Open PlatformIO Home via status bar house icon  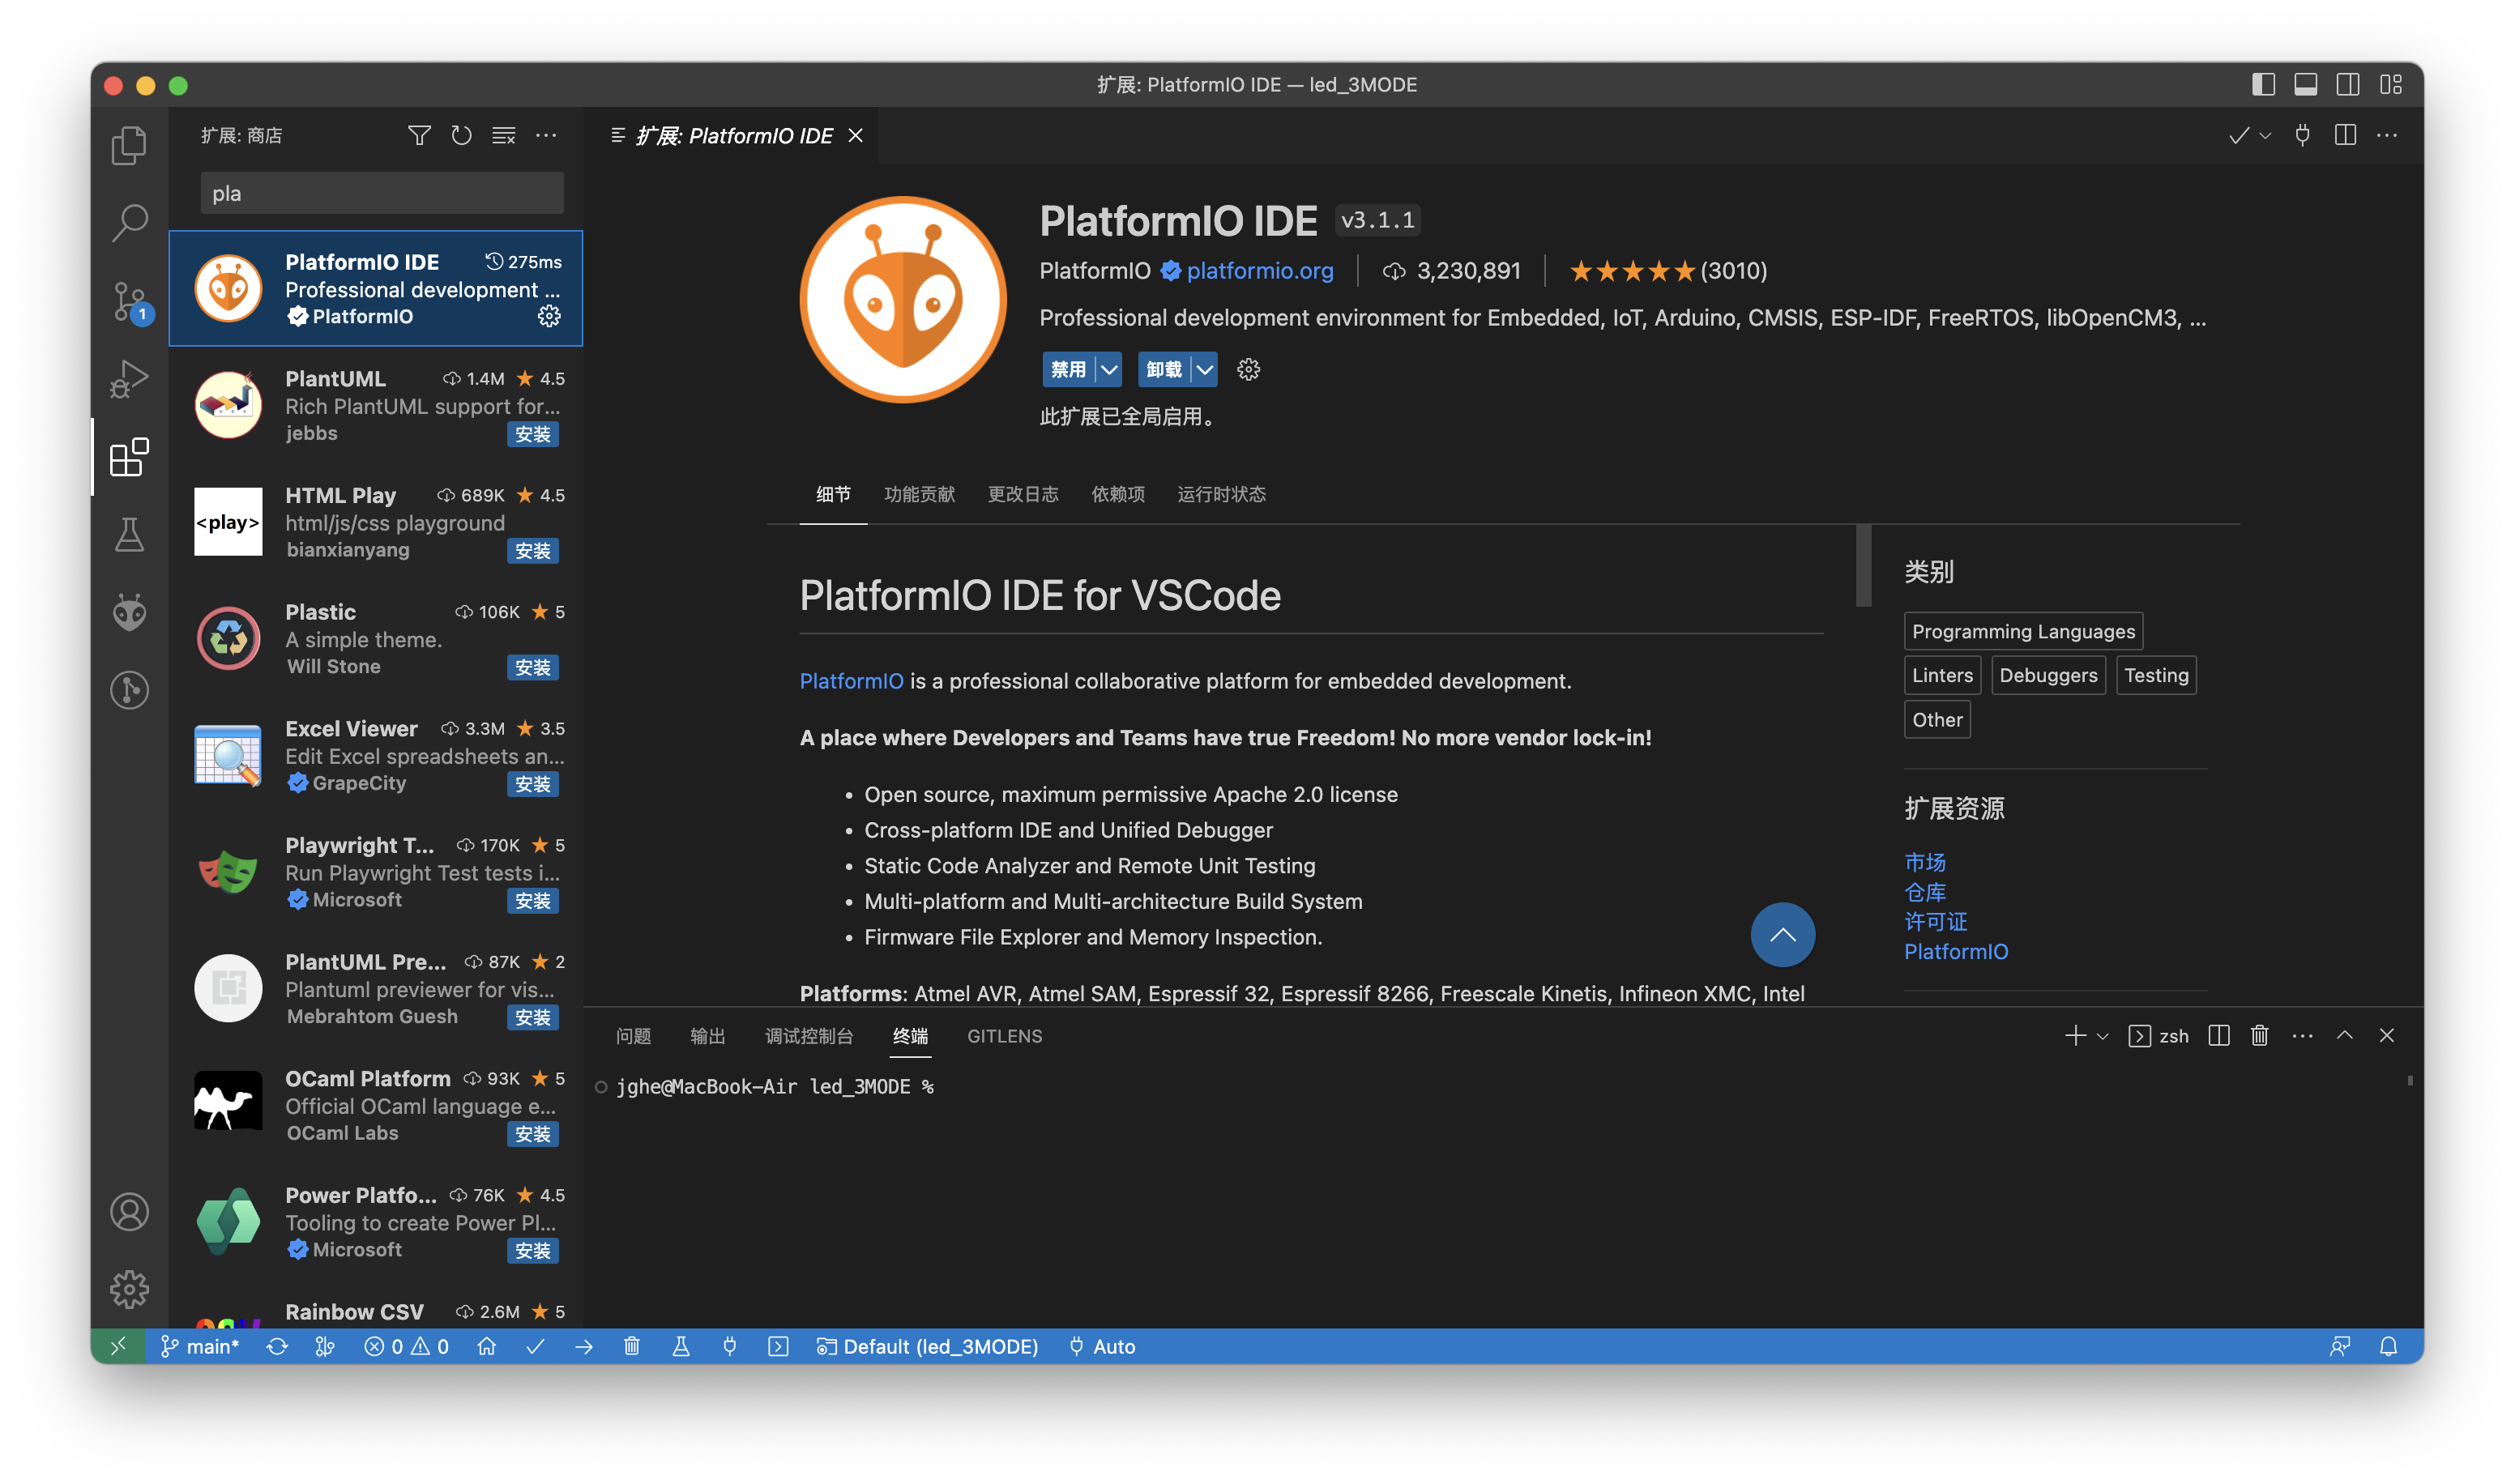click(487, 1346)
